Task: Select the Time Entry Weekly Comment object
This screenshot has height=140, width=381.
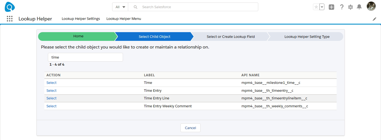Action: pos(51,106)
